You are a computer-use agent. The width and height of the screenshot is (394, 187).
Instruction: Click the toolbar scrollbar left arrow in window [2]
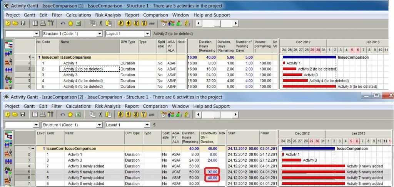pyautogui.click(x=199, y=115)
